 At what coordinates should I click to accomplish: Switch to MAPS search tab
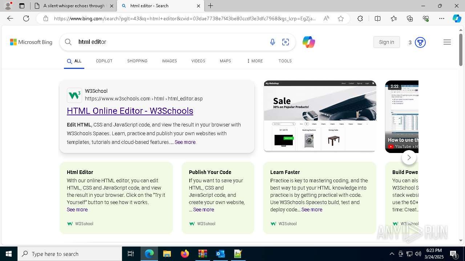[225, 61]
